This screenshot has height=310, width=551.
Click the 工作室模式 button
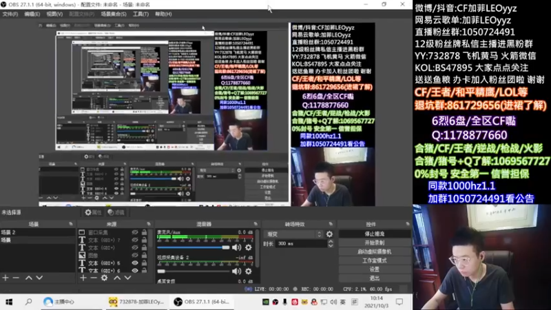[375, 260]
